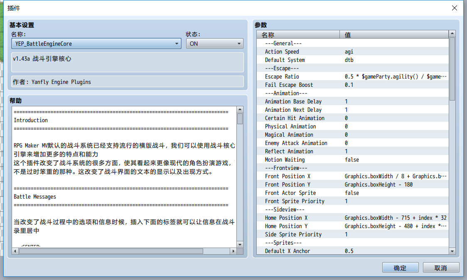Viewport: 467px width, 280px height.
Task: Click the ---General--- section row
Action: pyautogui.click(x=353, y=43)
